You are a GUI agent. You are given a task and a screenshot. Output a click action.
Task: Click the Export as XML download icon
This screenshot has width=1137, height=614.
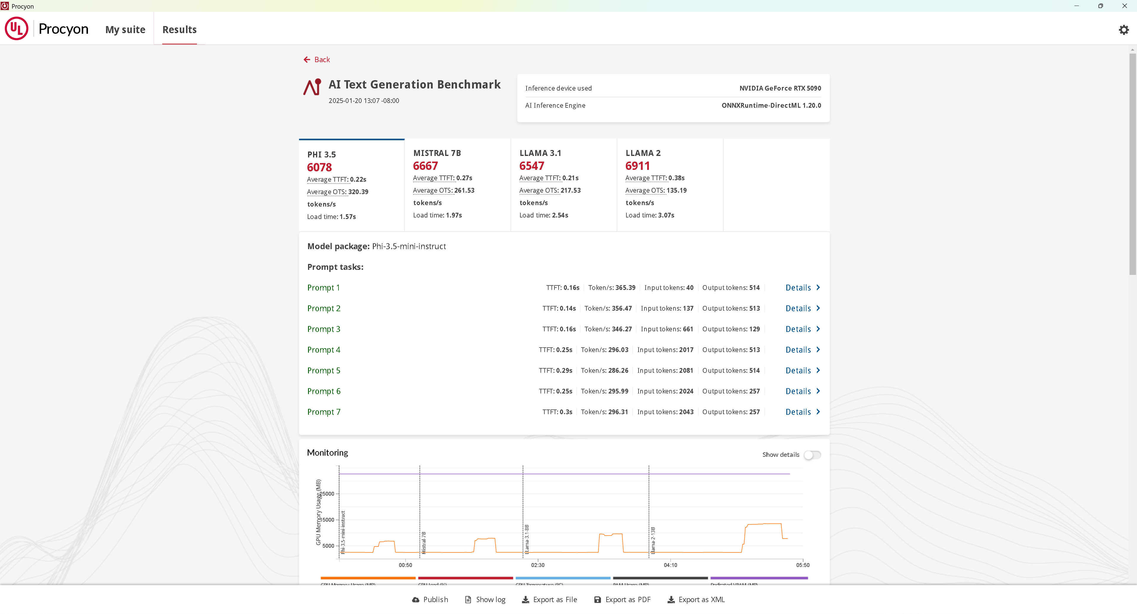[671, 600]
